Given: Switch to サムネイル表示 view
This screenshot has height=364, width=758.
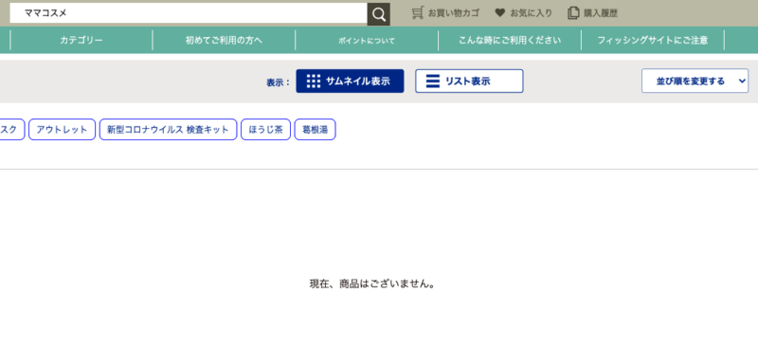Looking at the screenshot, I should point(350,82).
